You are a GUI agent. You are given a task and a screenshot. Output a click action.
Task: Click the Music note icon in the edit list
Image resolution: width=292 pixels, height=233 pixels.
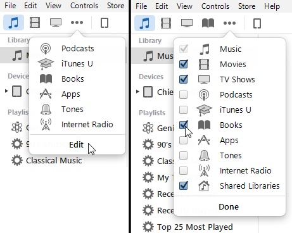[205, 49]
